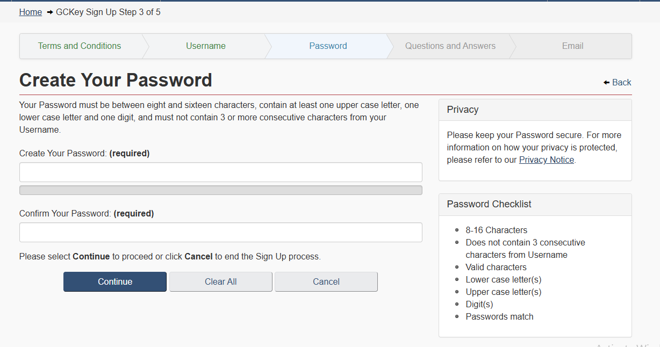Click the Passwords match checklist item

tap(499, 316)
